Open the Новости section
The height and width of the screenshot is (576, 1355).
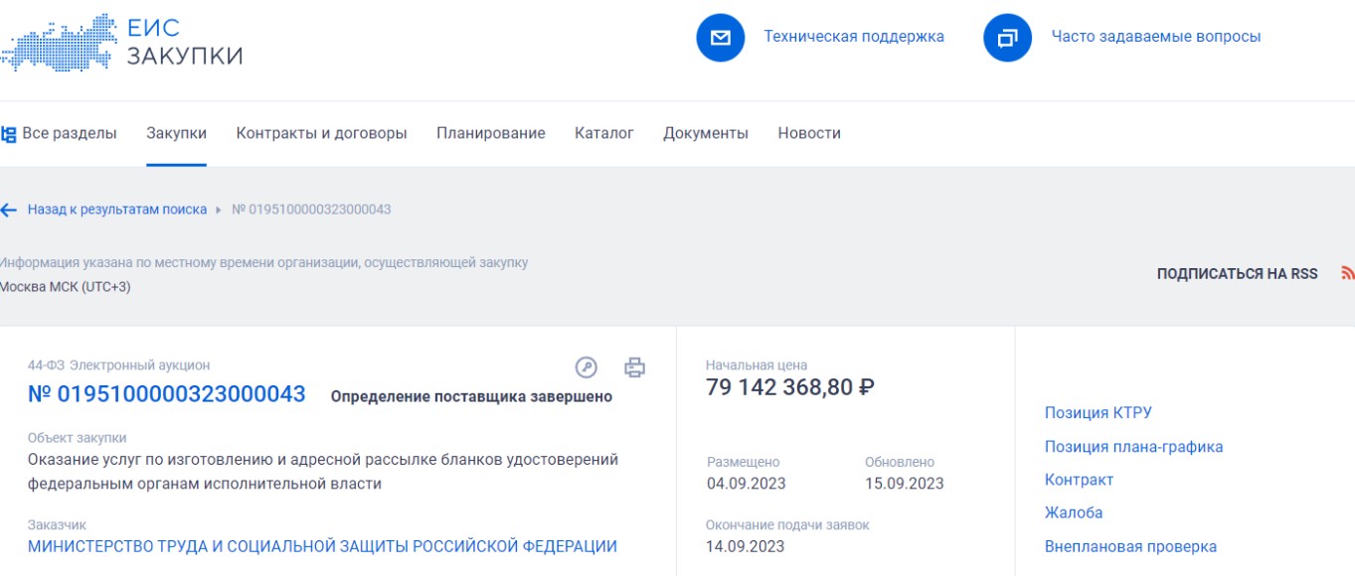coord(808,133)
